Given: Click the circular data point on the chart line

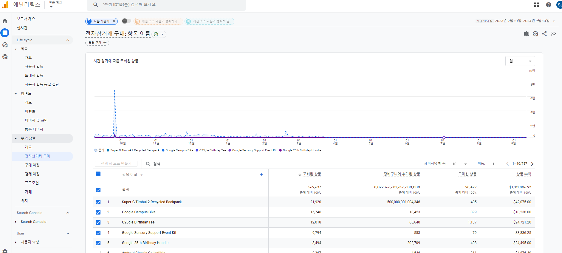Looking at the screenshot, I should 444,138.
